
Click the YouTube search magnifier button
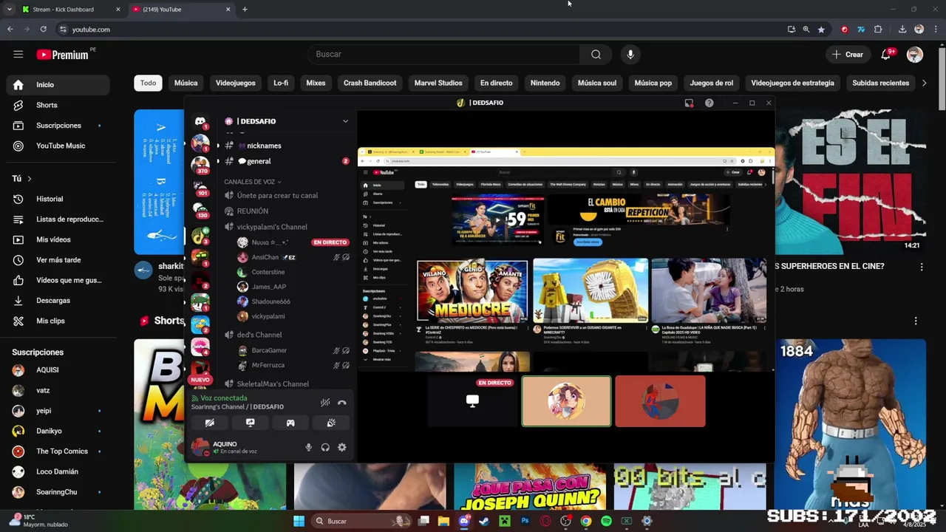pyautogui.click(x=596, y=54)
